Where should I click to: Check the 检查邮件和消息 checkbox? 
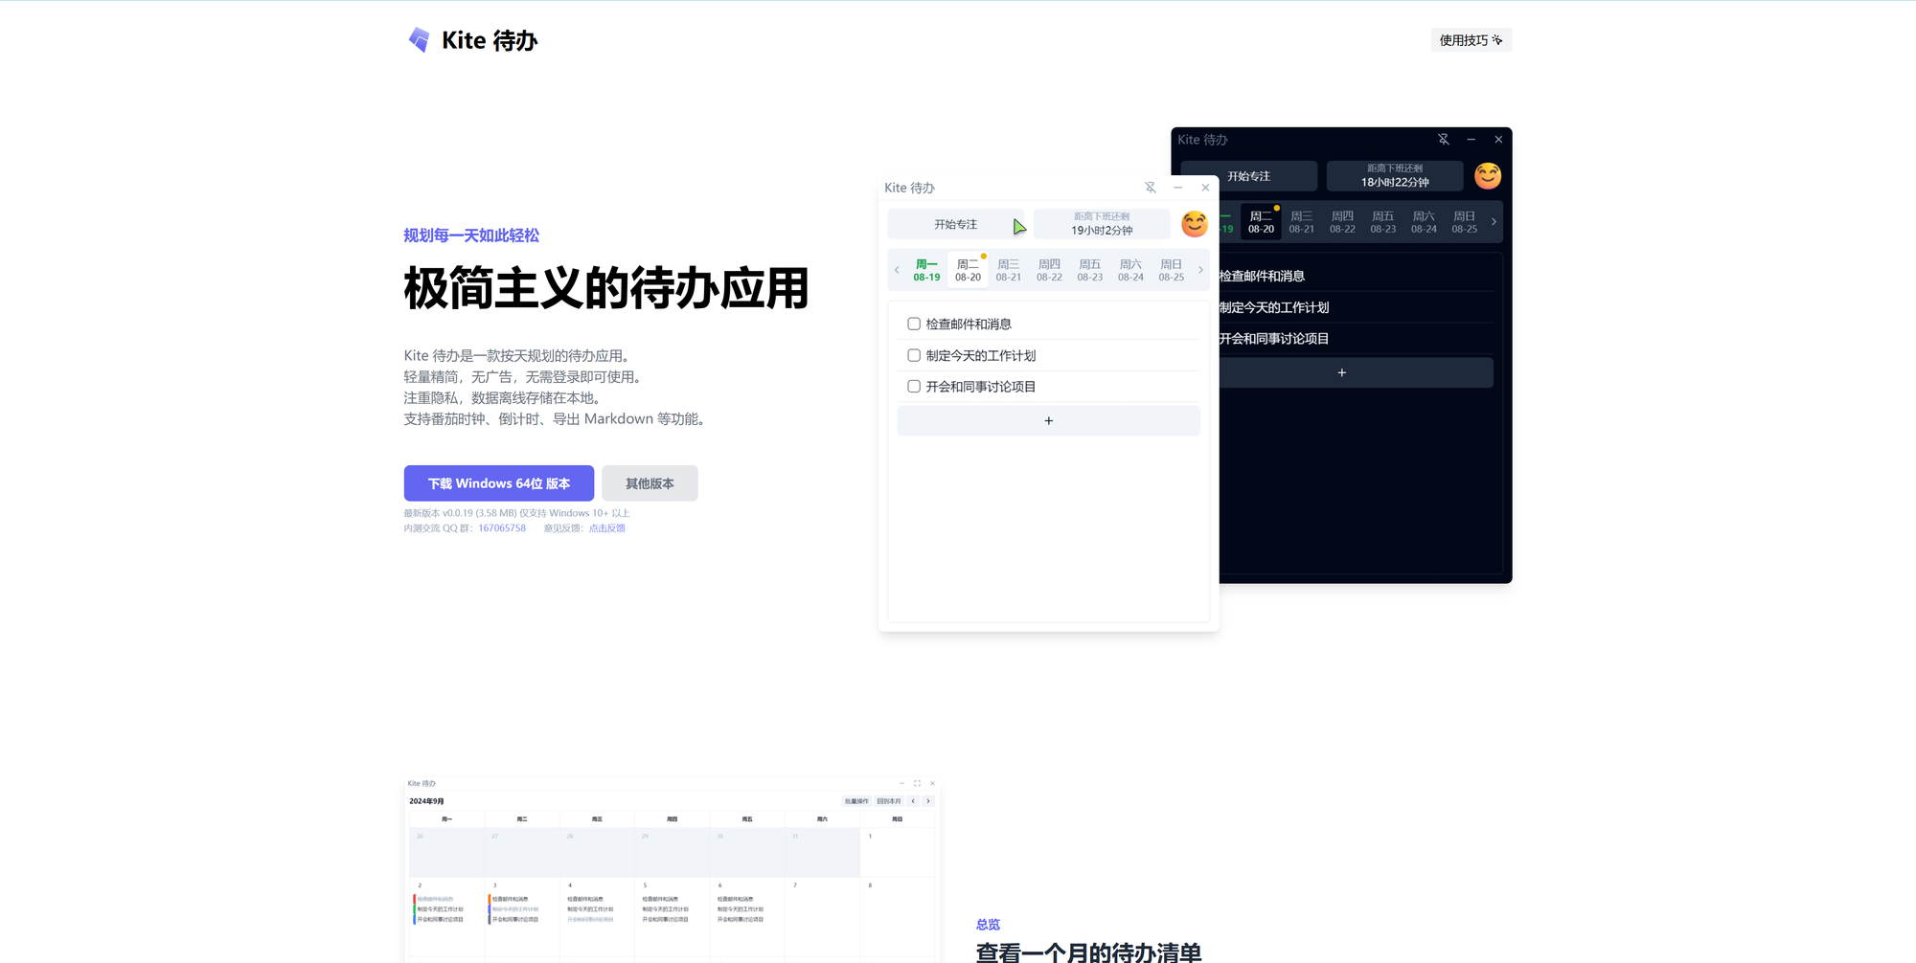tap(914, 325)
